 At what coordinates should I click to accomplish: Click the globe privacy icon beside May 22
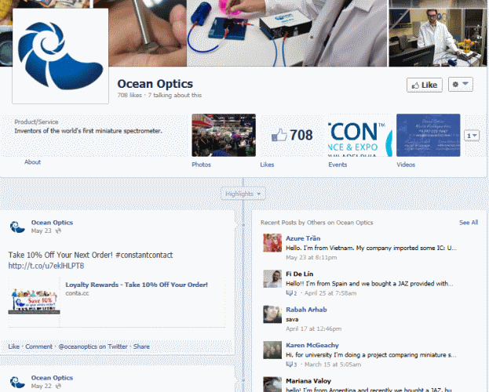point(58,386)
